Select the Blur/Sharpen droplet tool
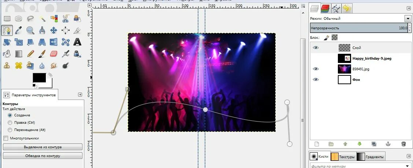413x168 pixels. [42, 65]
